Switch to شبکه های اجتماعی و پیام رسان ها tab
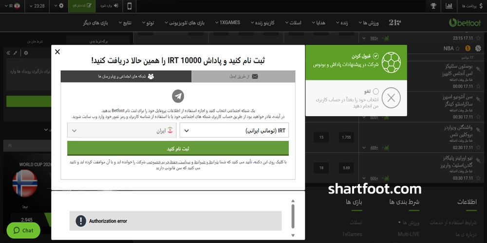Viewport: 487px width, 243px height. pyautogui.click(x=126, y=76)
